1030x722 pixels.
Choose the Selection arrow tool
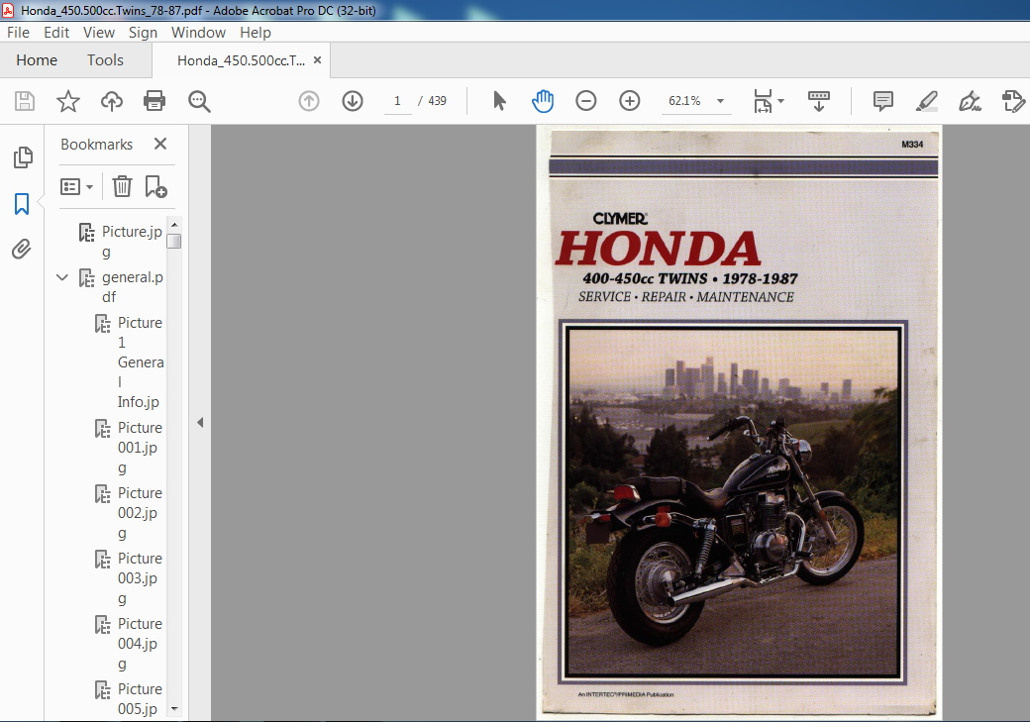[x=499, y=101]
